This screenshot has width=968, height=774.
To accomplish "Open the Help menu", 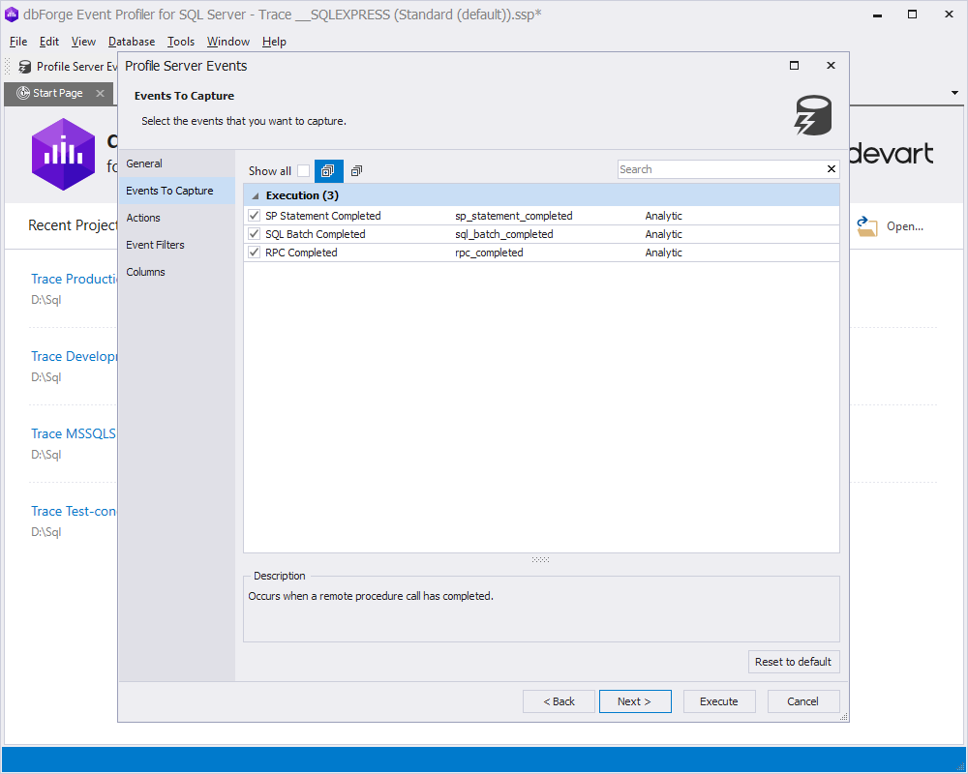I will pos(274,42).
